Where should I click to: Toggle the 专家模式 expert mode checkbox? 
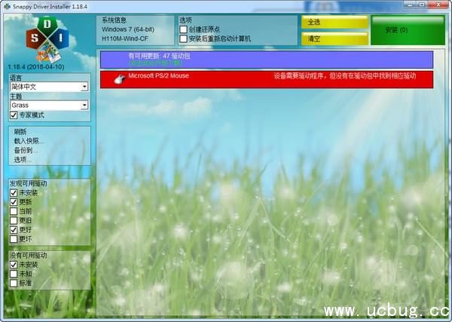(x=14, y=115)
